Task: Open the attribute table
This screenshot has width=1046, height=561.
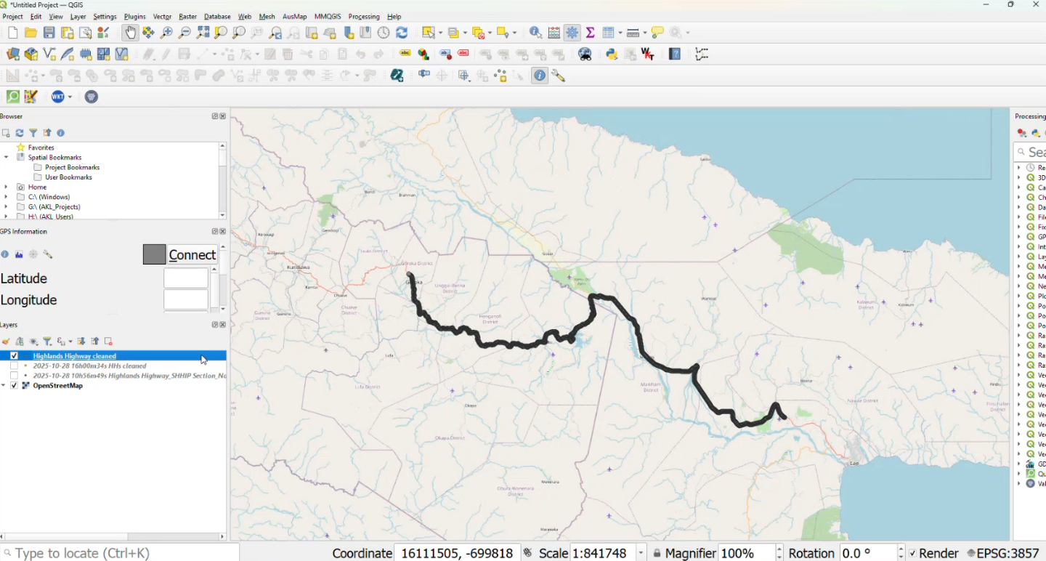Action: [607, 33]
